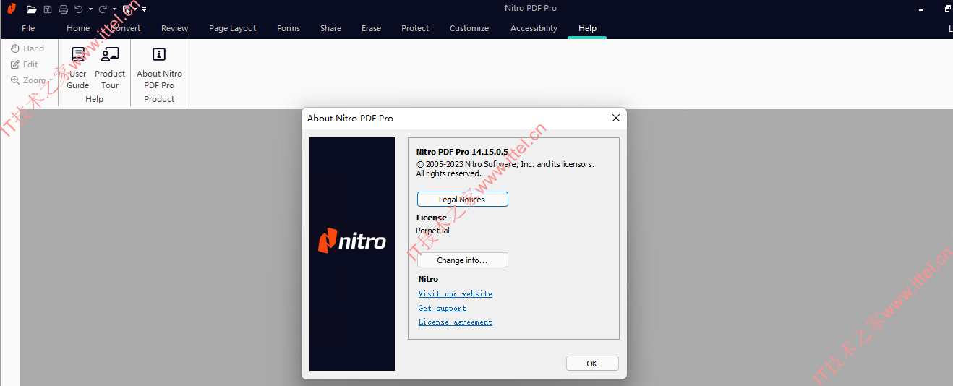Screen dimensions: 953x386
Task: Close the About Nitro PDF Pro dialog
Action: click(x=616, y=118)
